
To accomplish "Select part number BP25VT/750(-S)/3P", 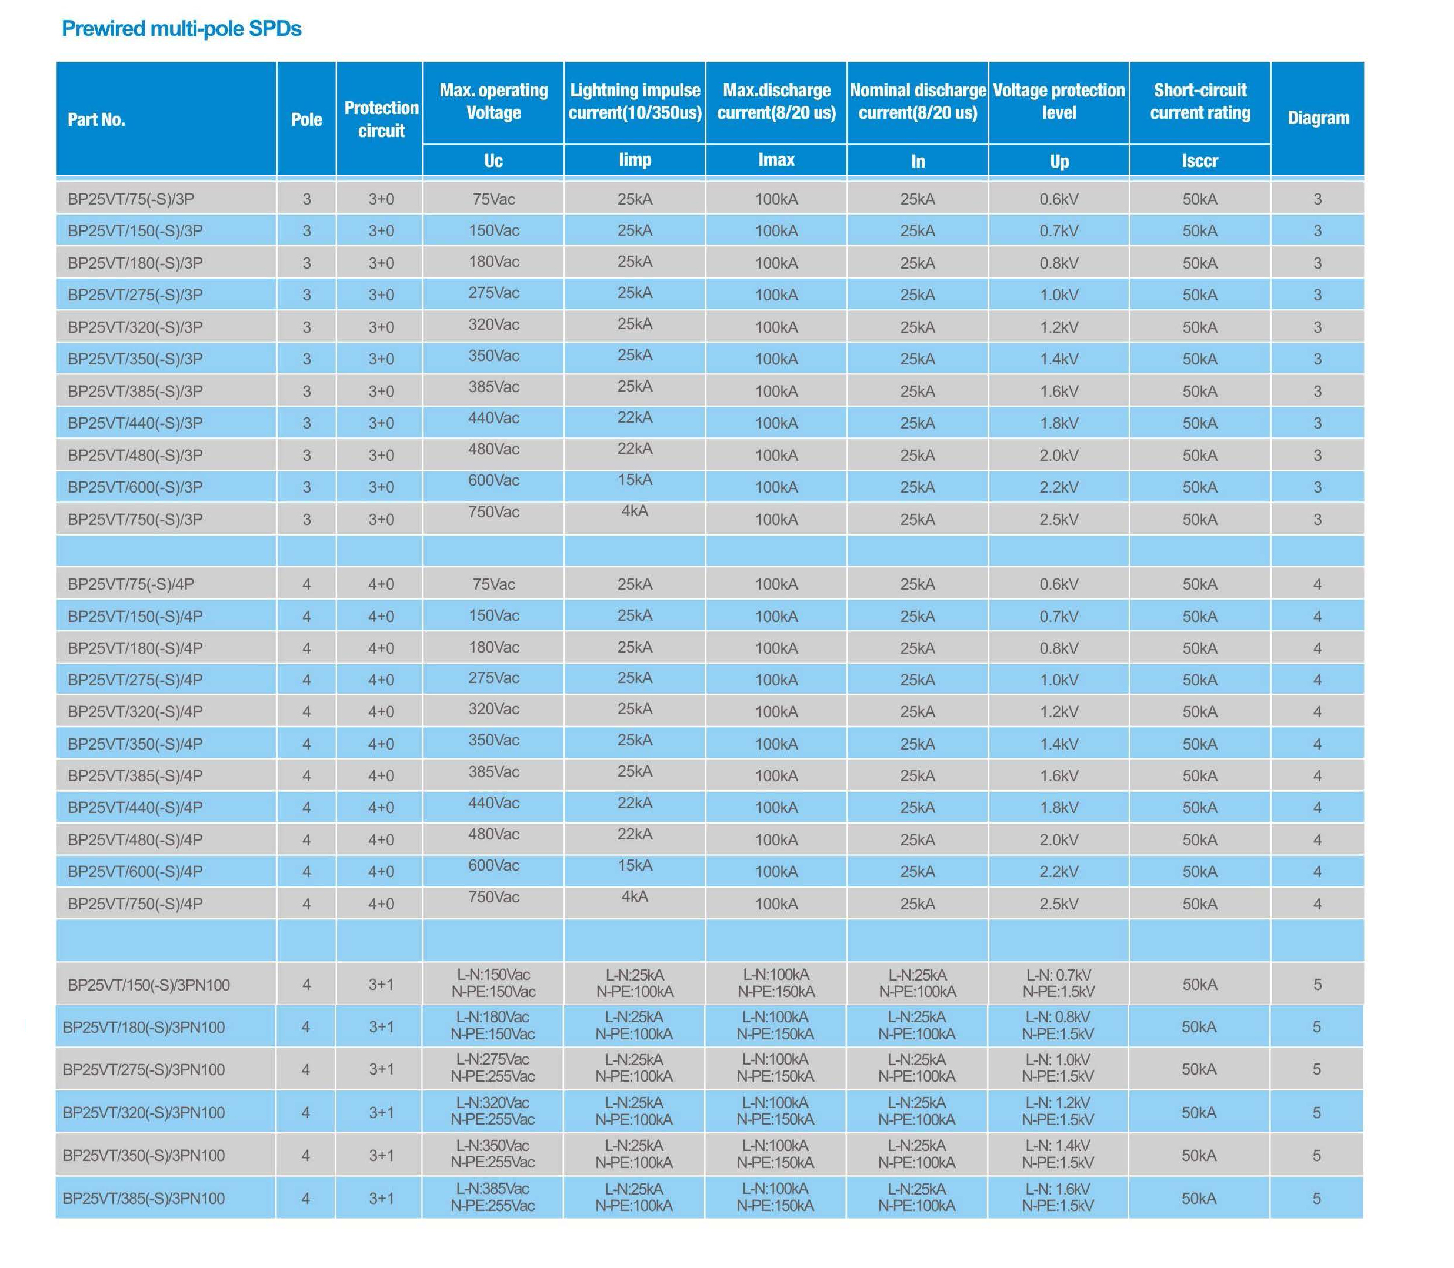I will click(x=135, y=520).
